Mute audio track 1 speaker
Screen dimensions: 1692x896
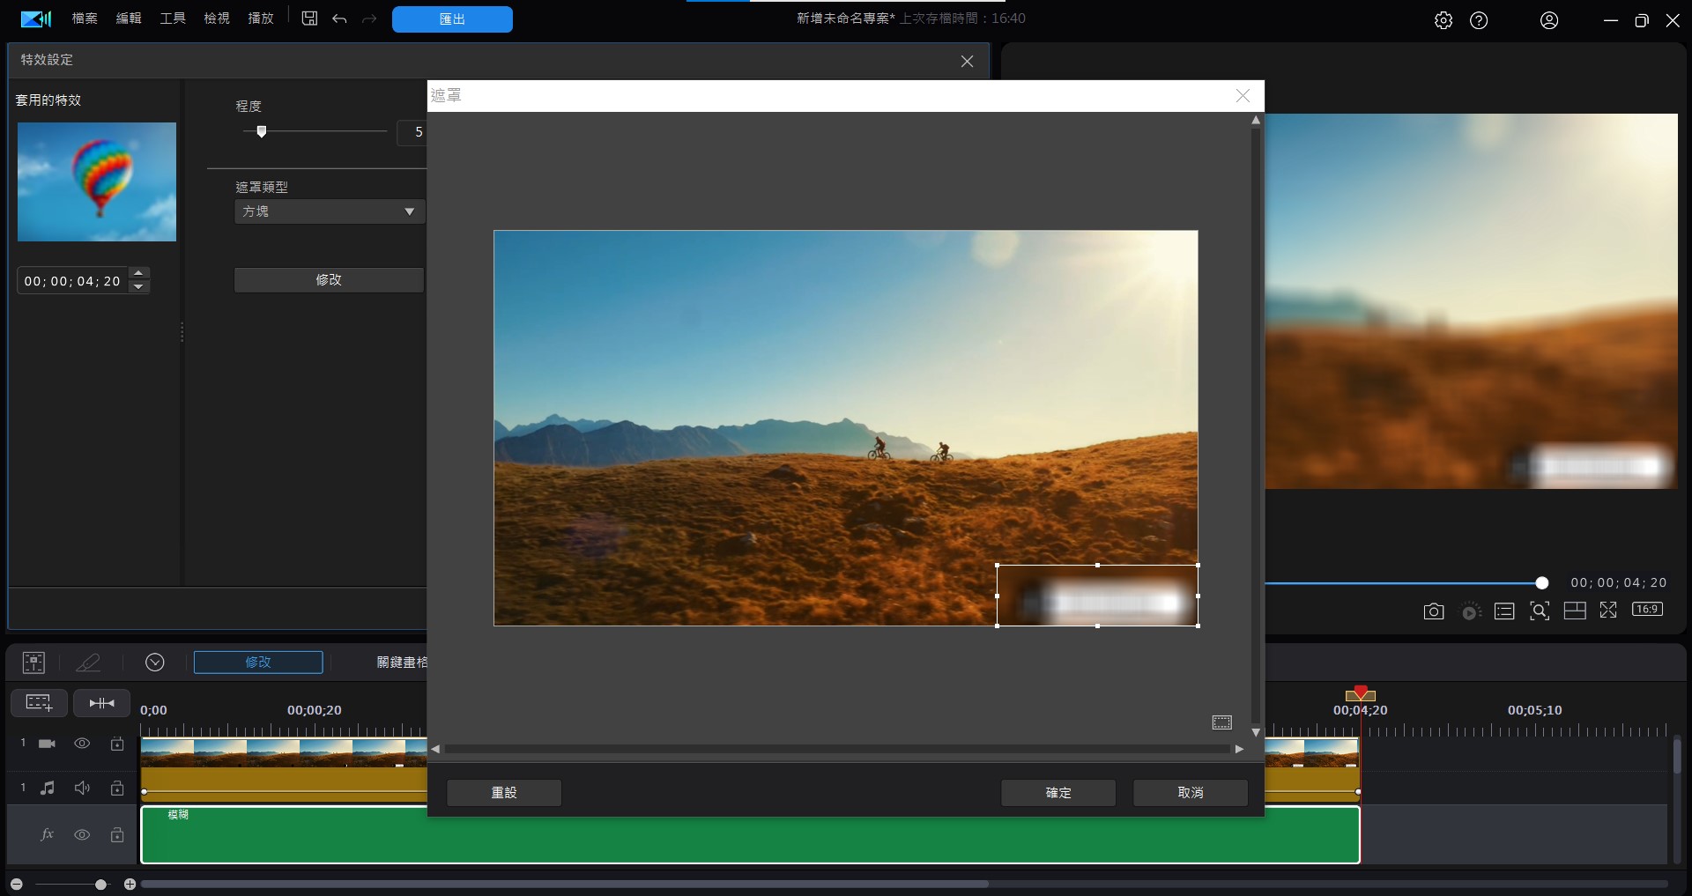click(x=82, y=788)
